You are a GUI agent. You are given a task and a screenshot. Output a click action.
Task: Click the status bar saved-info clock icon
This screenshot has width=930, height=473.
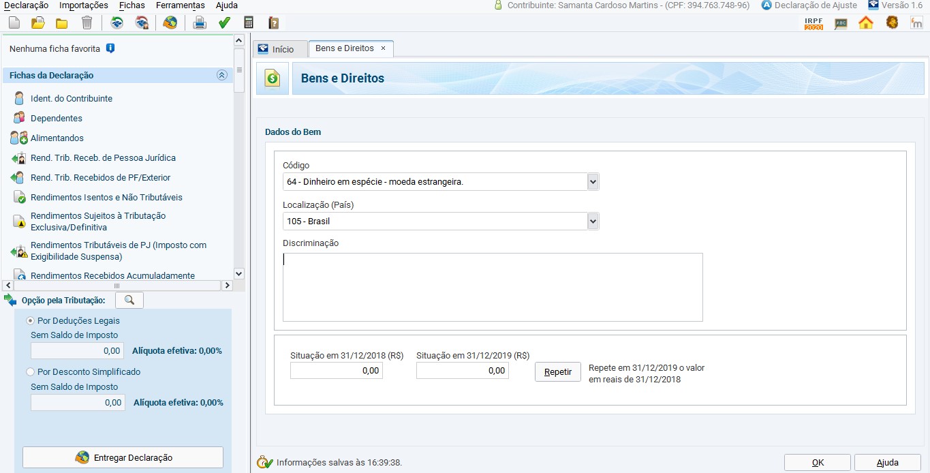(264, 462)
